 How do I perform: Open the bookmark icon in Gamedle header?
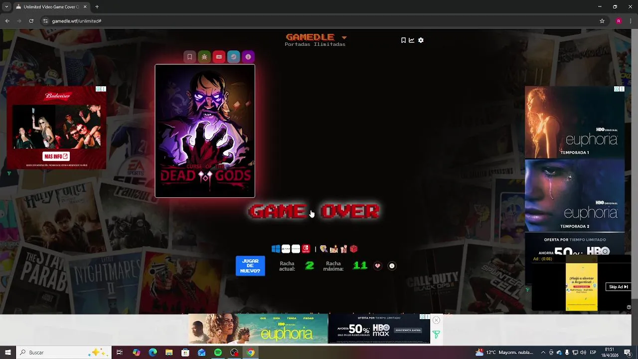point(403,40)
